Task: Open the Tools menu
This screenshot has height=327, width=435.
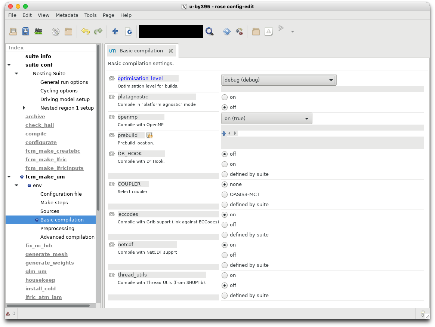Action: (90, 15)
